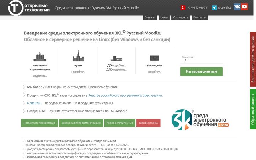Click the label 'вузам'

tap(78, 66)
